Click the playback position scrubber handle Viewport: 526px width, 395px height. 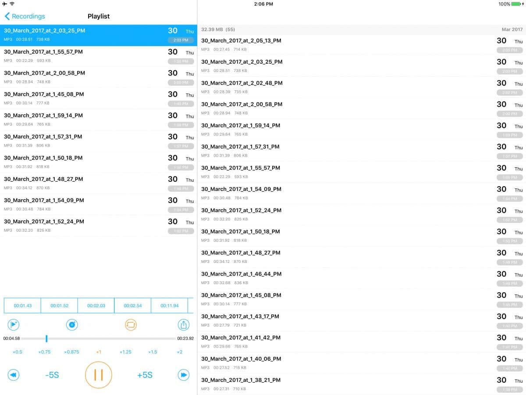point(46,338)
